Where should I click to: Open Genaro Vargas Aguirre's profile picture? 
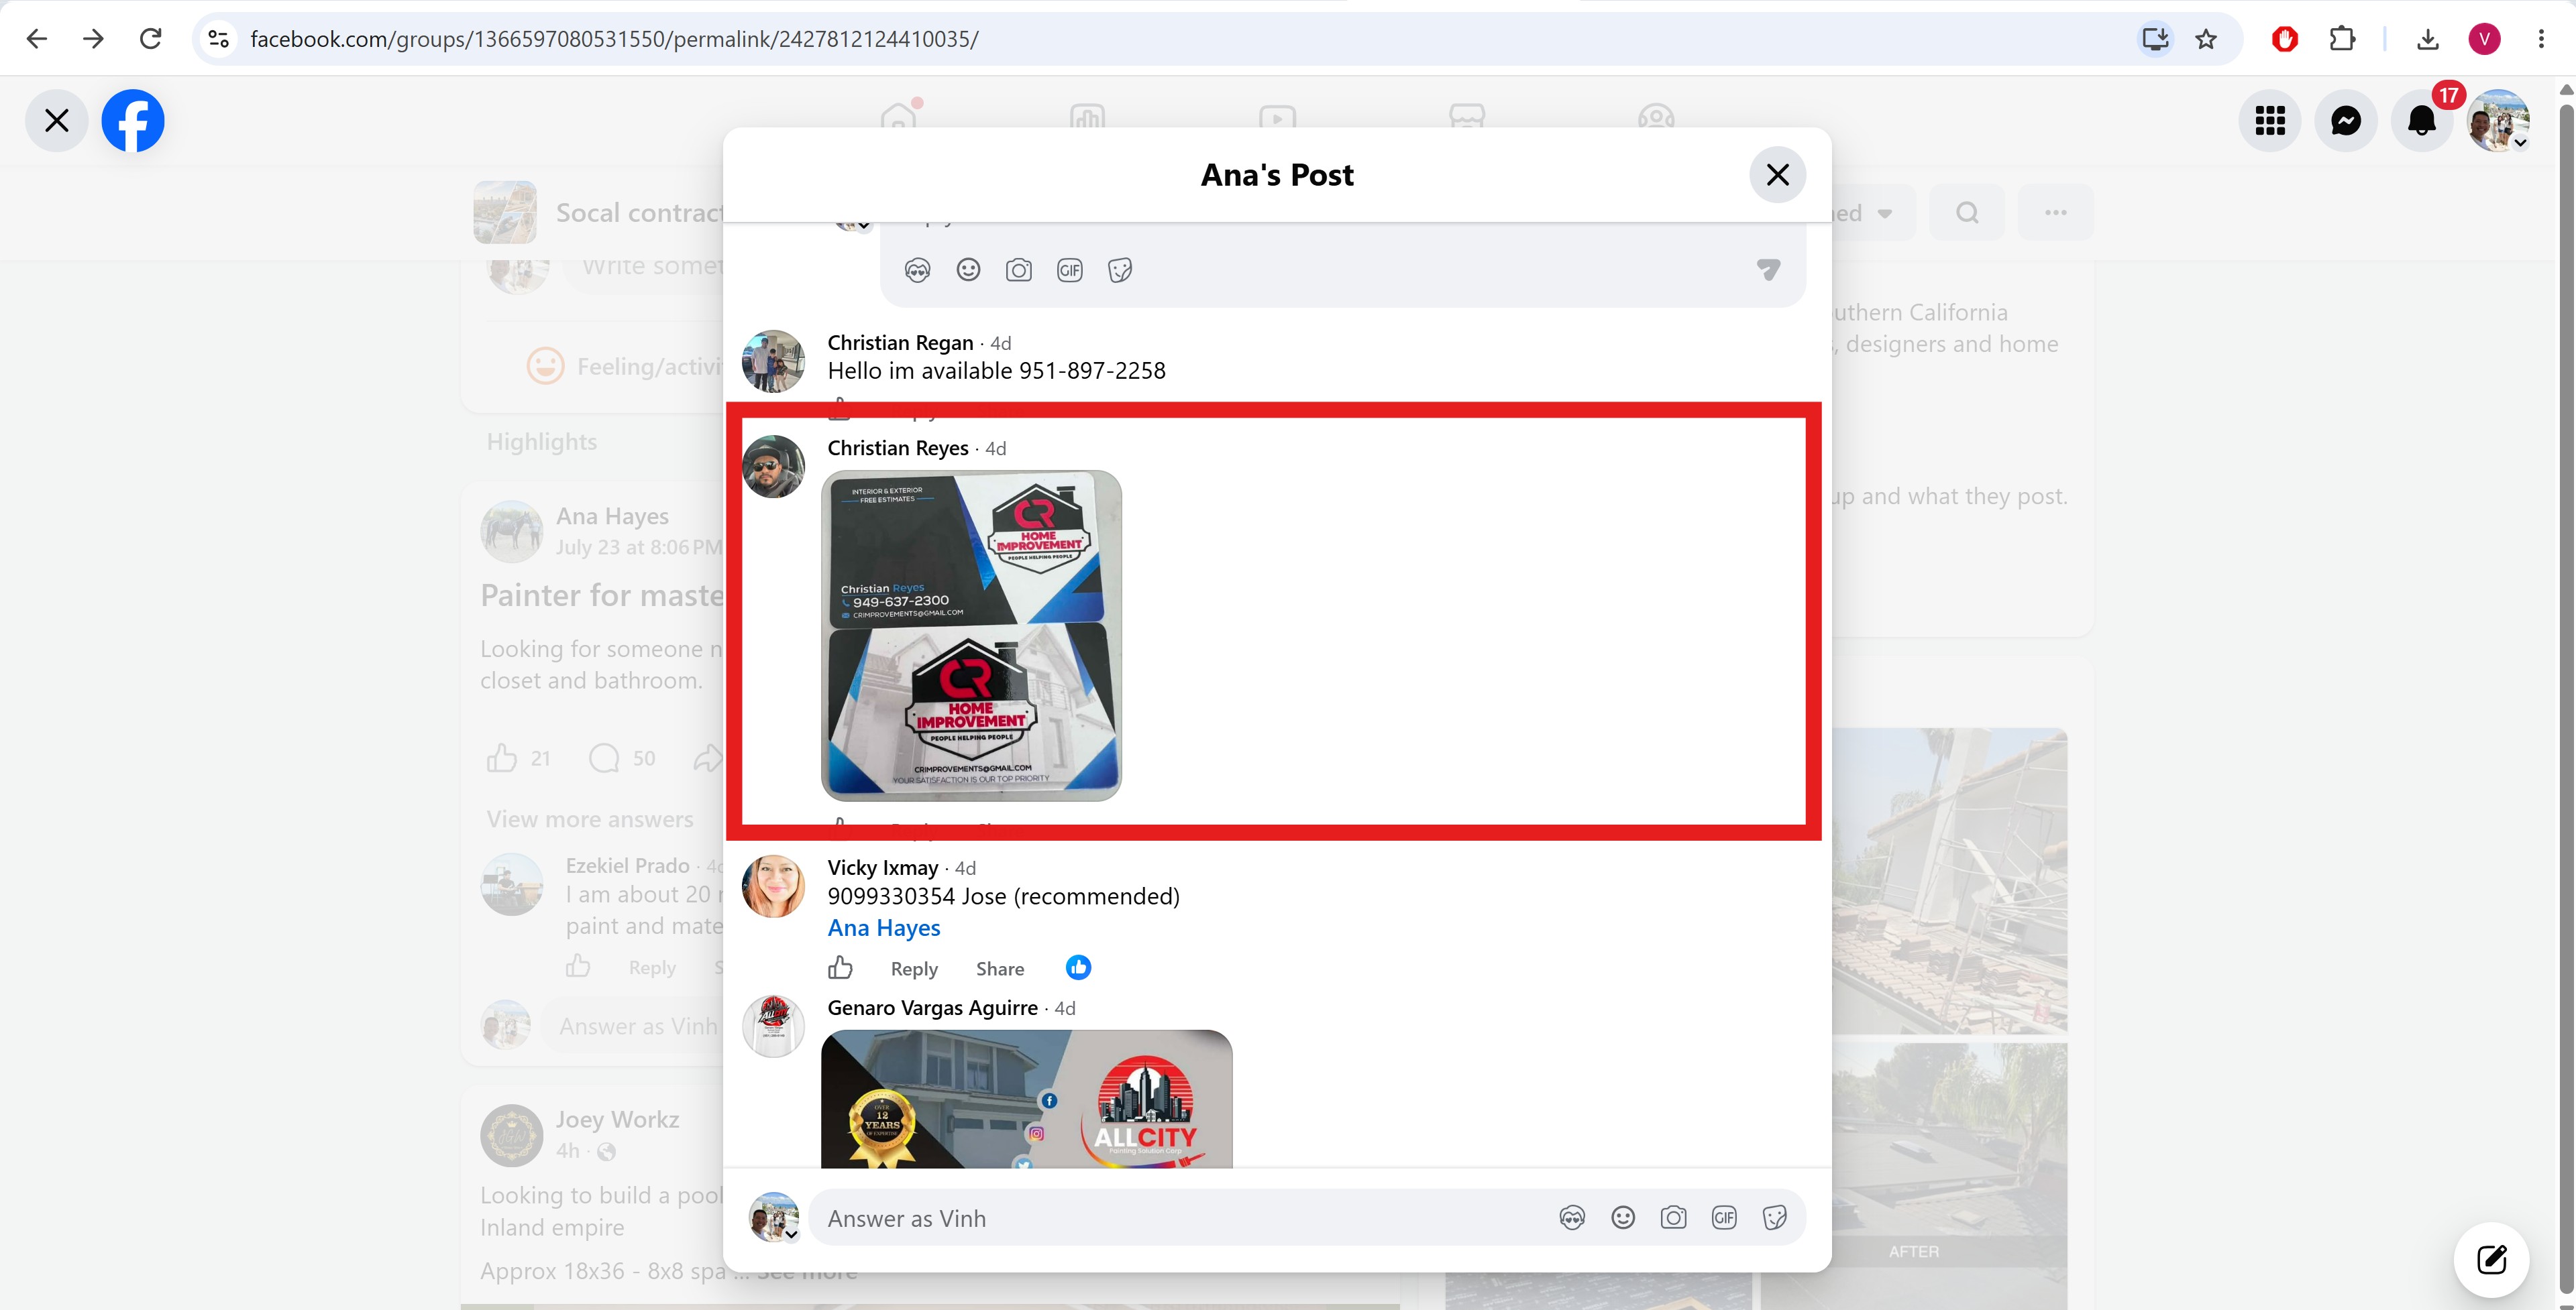773,1026
